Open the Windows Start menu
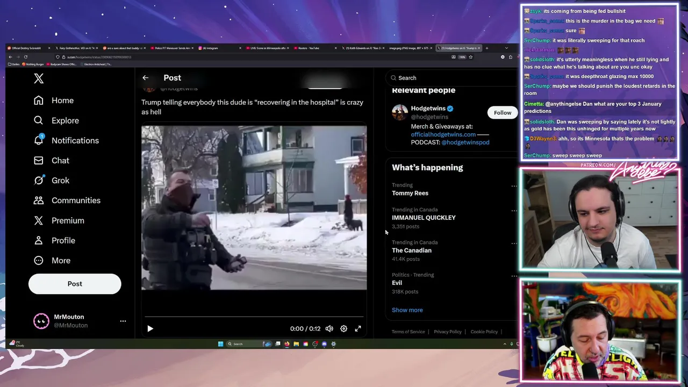This screenshot has width=688, height=387. 220,344
